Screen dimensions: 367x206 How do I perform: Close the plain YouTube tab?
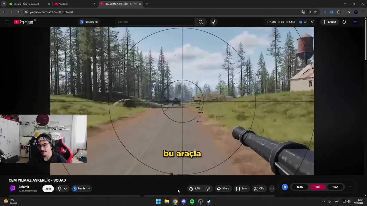click(94, 4)
